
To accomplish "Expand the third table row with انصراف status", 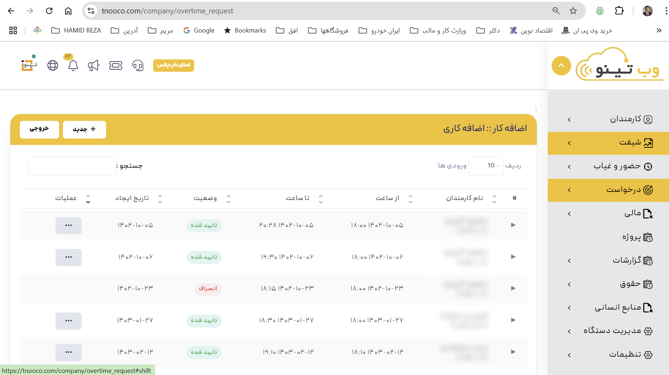I will click(x=513, y=288).
